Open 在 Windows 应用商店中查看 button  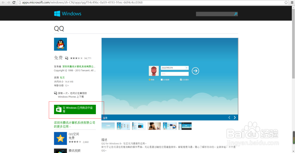75,109
